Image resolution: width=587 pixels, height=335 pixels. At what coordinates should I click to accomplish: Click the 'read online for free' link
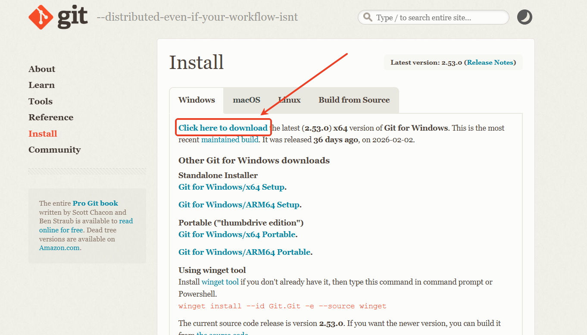click(86, 225)
